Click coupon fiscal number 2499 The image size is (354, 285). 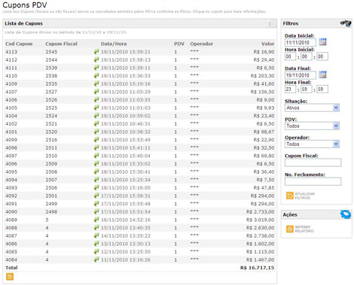pos(51,204)
